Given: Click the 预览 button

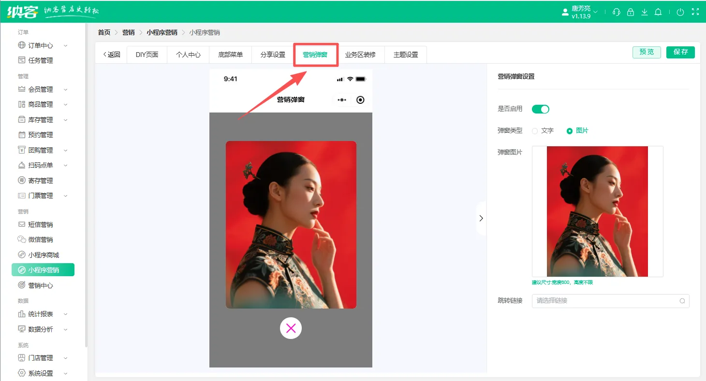Looking at the screenshot, I should (647, 52).
